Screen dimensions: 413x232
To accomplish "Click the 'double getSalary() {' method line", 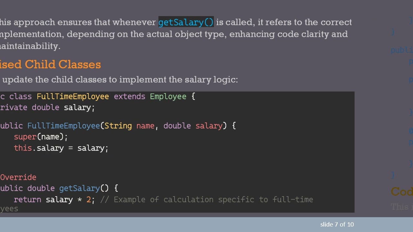I will pyautogui.click(x=59, y=188).
